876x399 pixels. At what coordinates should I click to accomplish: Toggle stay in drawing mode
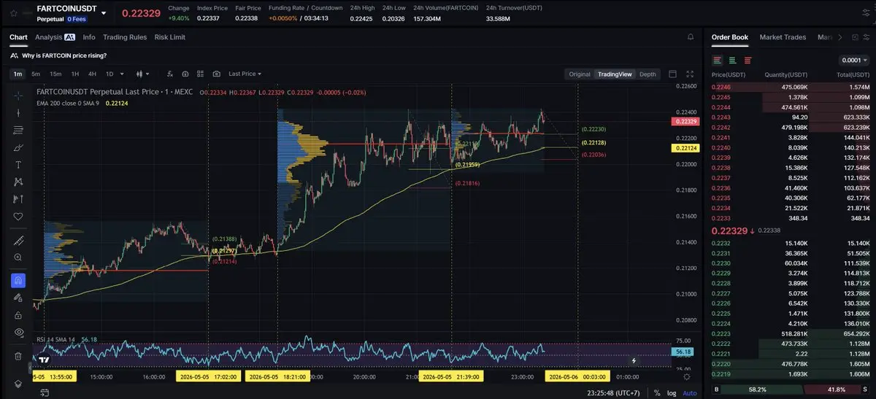tap(18, 298)
